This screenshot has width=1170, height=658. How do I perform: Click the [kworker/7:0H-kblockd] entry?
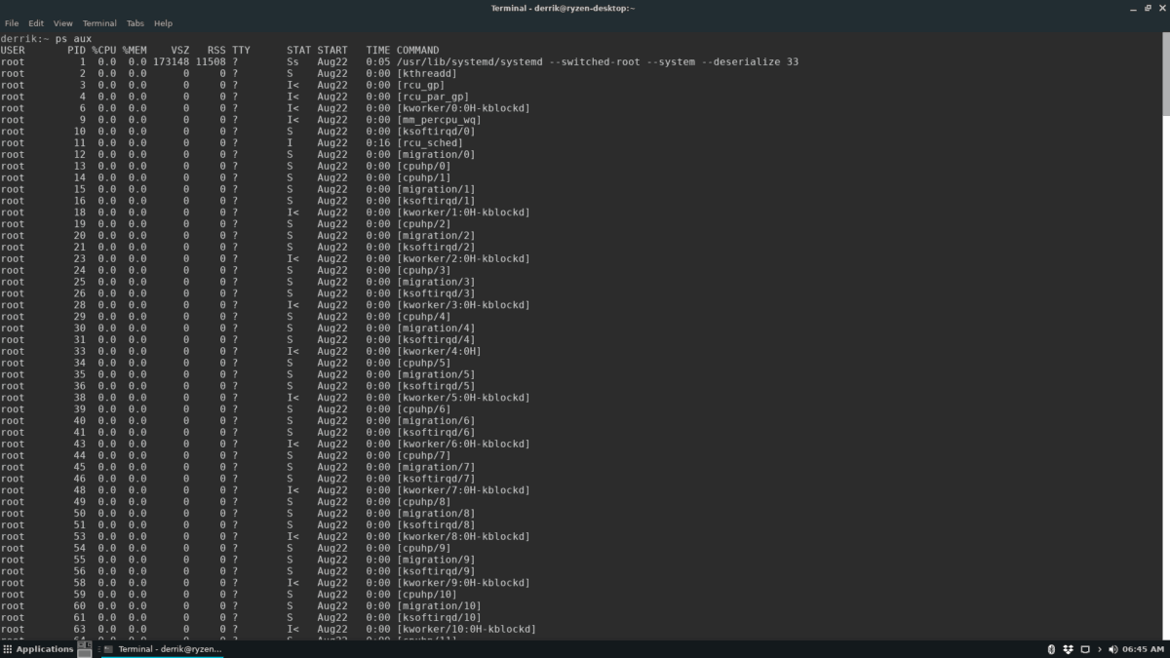point(463,490)
